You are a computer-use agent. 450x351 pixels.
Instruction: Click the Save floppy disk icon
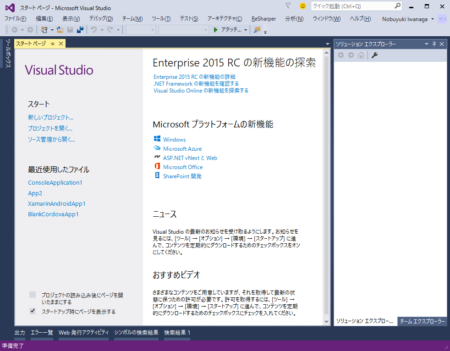[x=70, y=30]
